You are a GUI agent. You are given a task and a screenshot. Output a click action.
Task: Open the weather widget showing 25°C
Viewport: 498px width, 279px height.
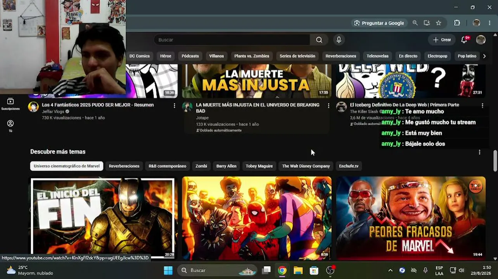click(30, 270)
